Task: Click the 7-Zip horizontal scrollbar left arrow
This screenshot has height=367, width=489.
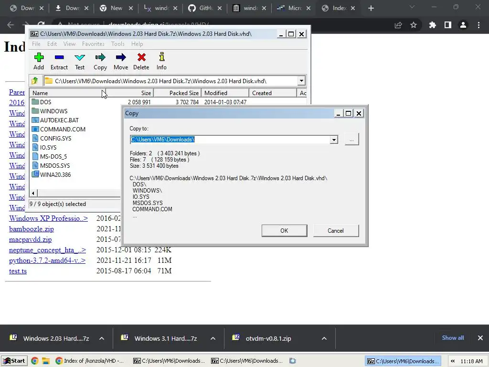Action: (x=33, y=193)
